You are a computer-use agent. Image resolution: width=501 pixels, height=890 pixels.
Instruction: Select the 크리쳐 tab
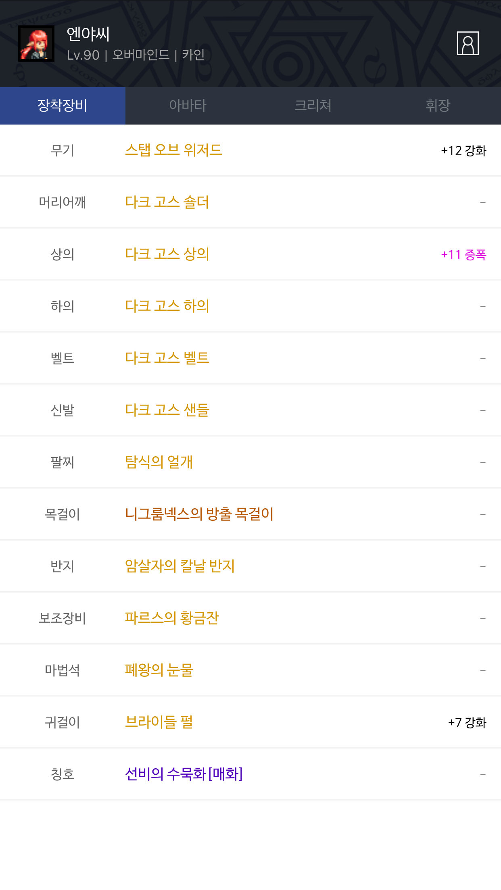[313, 106]
